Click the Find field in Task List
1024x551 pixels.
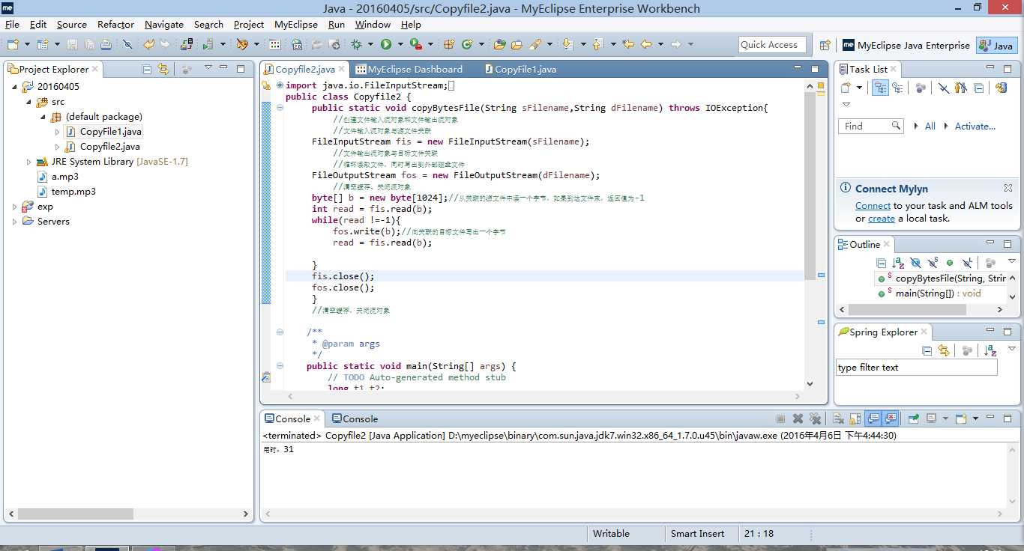point(871,127)
